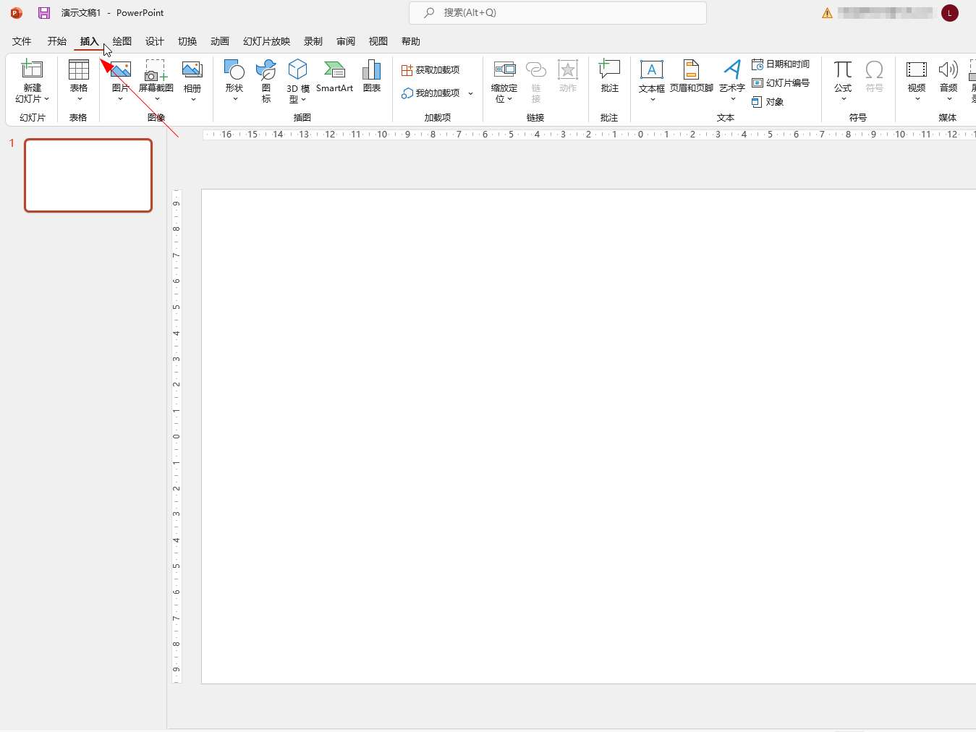Expand the Pictures dropdown arrow

(x=120, y=99)
